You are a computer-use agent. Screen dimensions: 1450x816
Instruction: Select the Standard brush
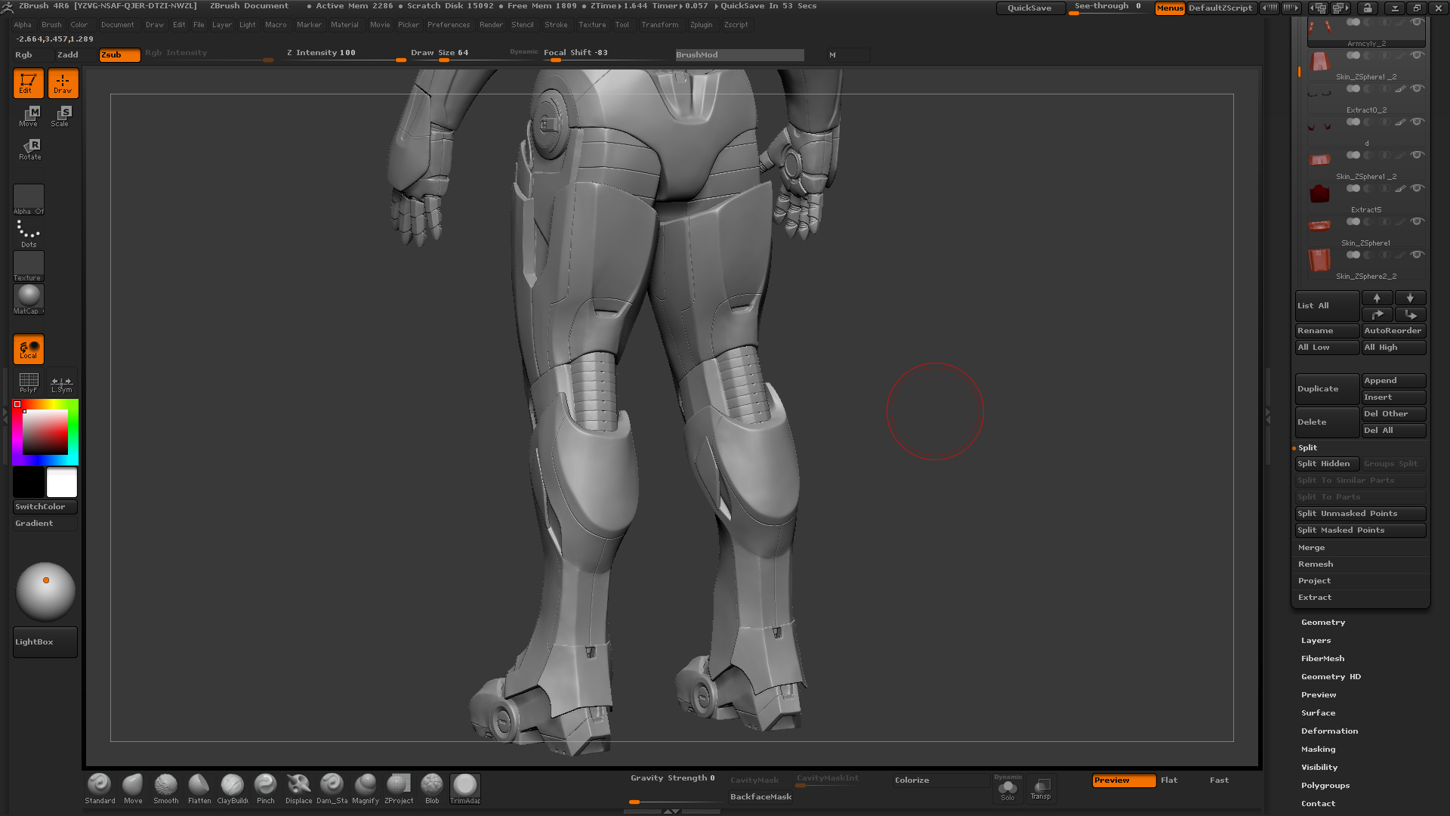point(100,789)
